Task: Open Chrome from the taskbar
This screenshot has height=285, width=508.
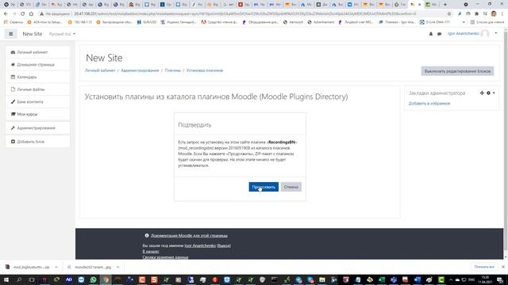Action: point(106,279)
